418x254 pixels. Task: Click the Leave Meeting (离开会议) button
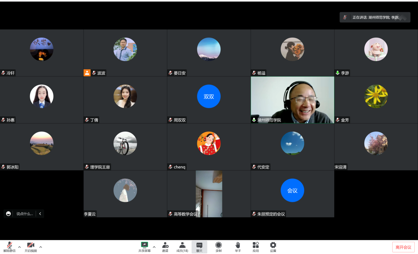tap(403, 247)
